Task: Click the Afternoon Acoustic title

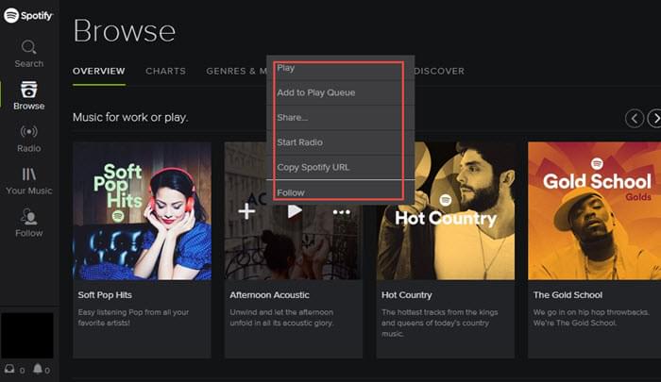Action: [x=269, y=295]
